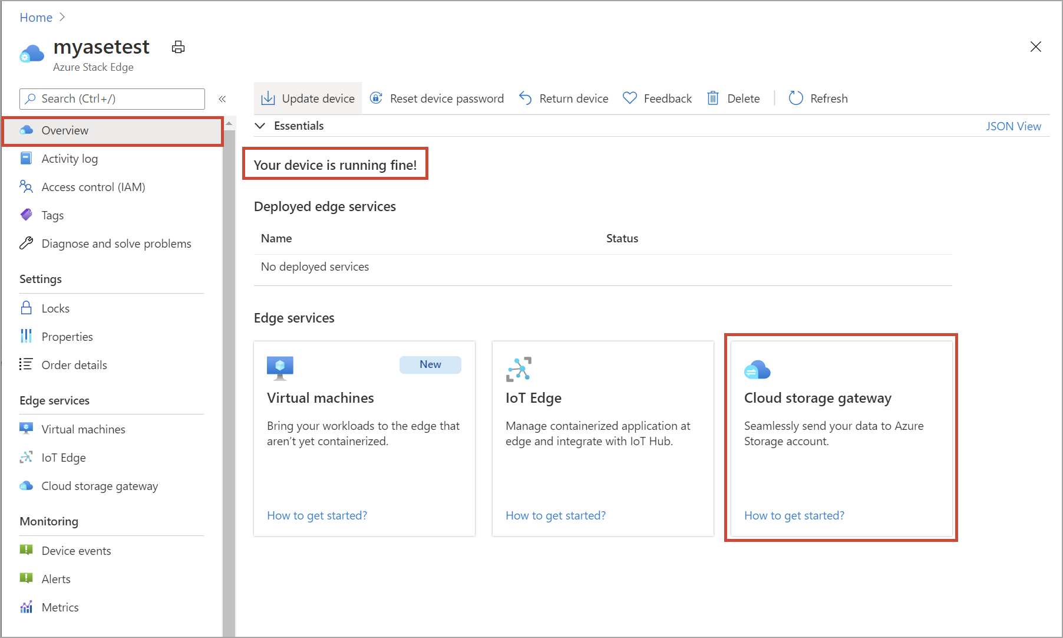Click the IoT Edge card title
This screenshot has width=1063, height=638.
(533, 398)
